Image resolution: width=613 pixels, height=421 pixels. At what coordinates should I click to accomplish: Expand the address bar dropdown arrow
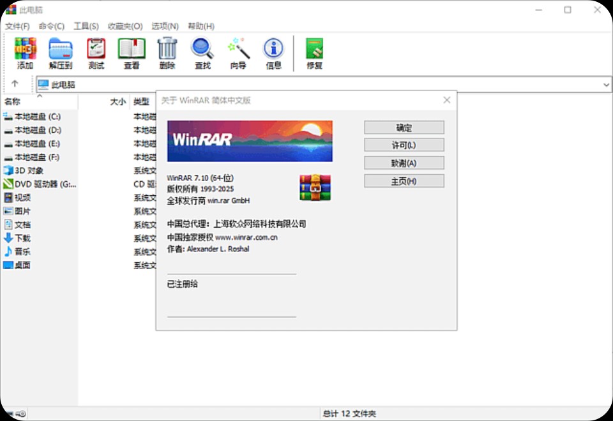coord(606,85)
